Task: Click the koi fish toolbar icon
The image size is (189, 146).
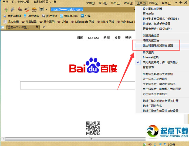Action: coord(27,9)
